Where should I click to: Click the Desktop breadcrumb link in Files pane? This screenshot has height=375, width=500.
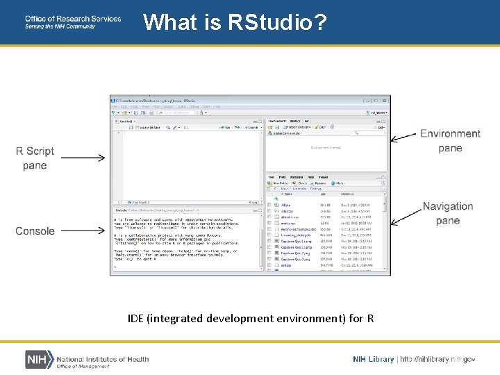click(x=316, y=189)
